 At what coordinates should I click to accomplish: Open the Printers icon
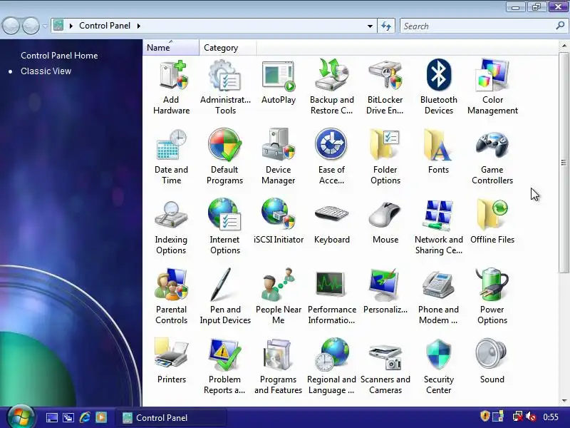(171, 362)
